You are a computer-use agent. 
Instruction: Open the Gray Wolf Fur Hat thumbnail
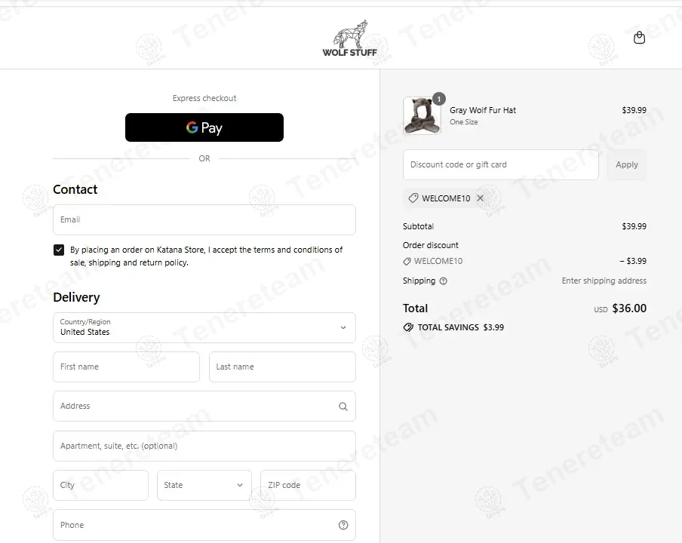coord(422,115)
